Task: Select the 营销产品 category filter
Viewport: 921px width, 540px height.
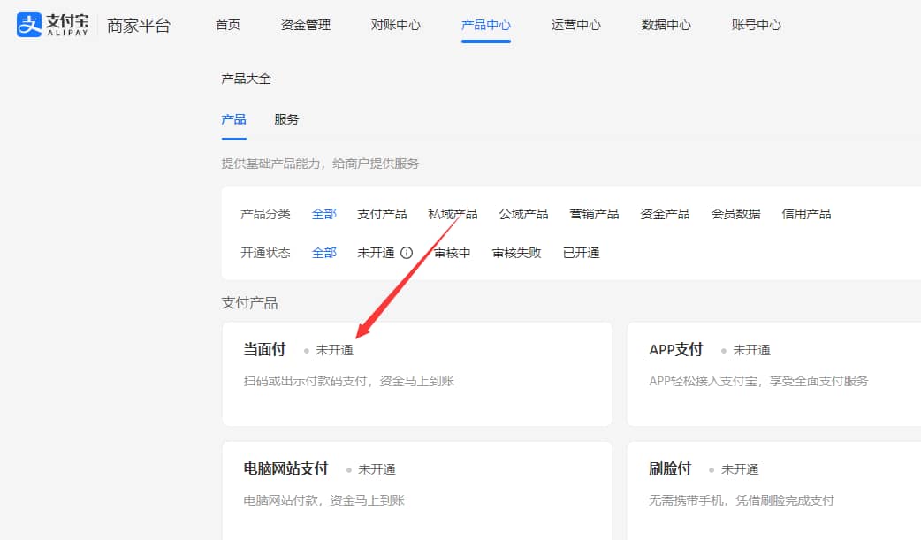Action: pos(593,213)
